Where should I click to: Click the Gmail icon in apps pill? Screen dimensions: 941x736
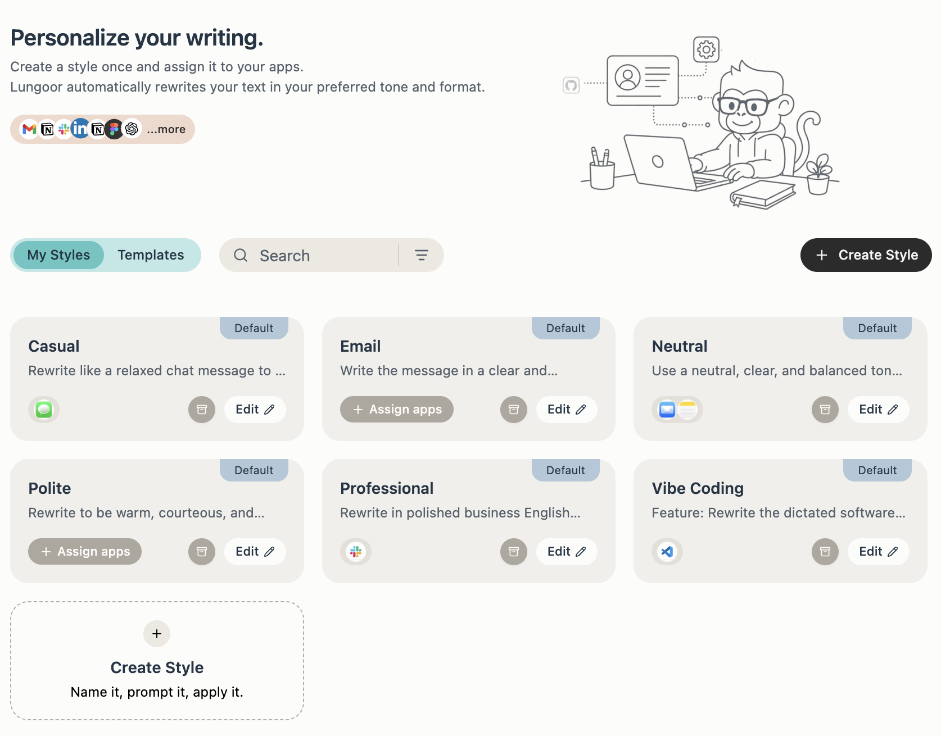(29, 129)
